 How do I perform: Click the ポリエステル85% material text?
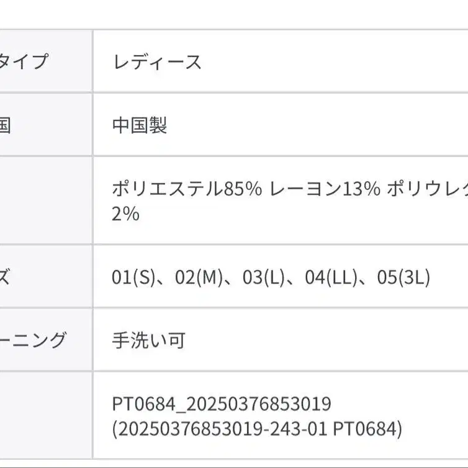pyautogui.click(x=187, y=189)
